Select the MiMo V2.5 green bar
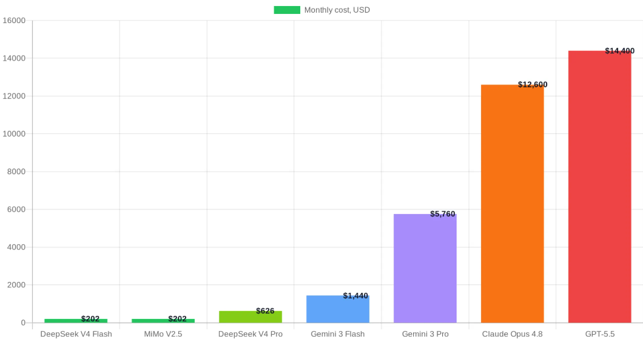 163,321
